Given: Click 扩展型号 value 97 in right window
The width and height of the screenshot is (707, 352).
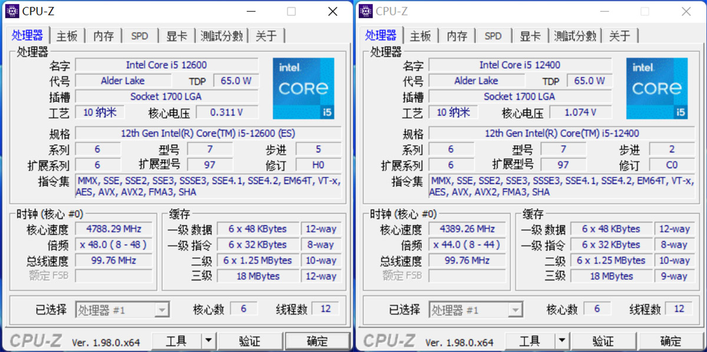Looking at the screenshot, I should (563, 165).
